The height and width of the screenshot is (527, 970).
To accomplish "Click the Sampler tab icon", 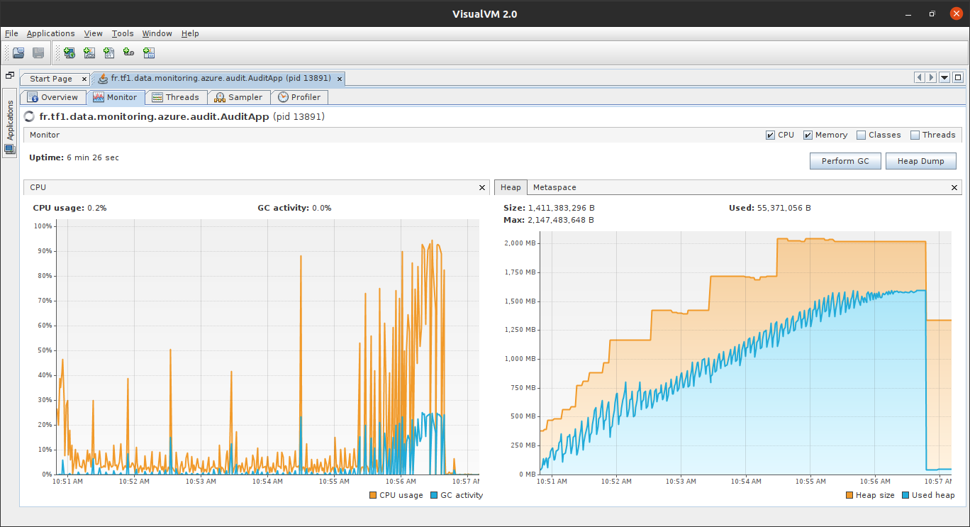I will tap(220, 97).
